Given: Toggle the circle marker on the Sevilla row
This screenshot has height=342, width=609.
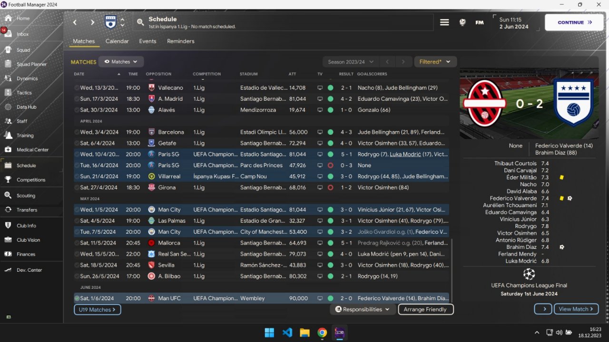Looking at the screenshot, I should click(77, 265).
